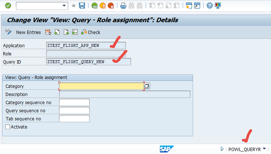This screenshot has width=271, height=154.
Task: Create new session window icon
Action: pos(189,6)
